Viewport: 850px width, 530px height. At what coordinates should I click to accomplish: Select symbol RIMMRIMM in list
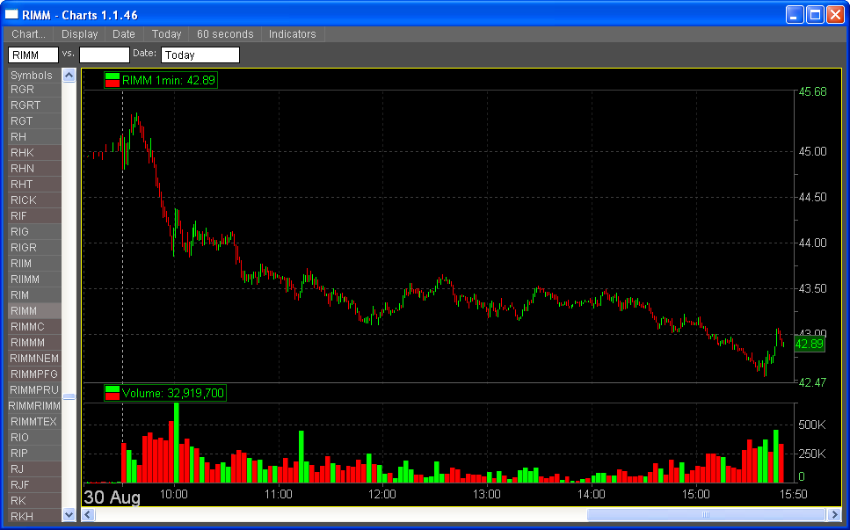pyautogui.click(x=34, y=405)
